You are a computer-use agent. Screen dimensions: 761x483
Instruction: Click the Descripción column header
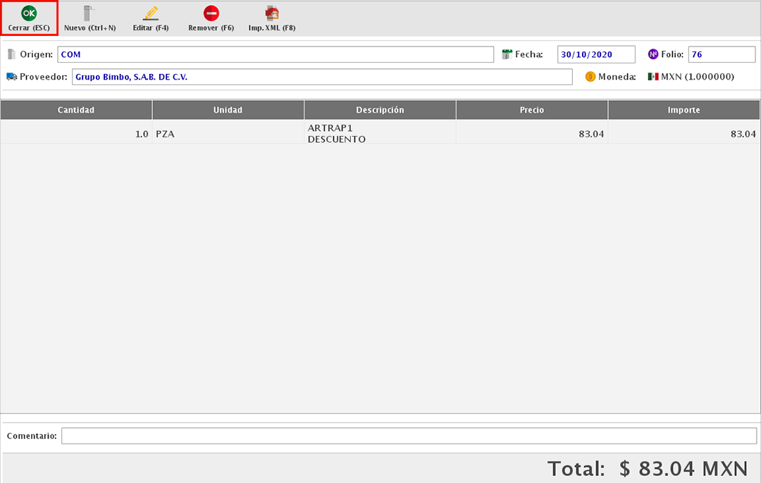380,110
